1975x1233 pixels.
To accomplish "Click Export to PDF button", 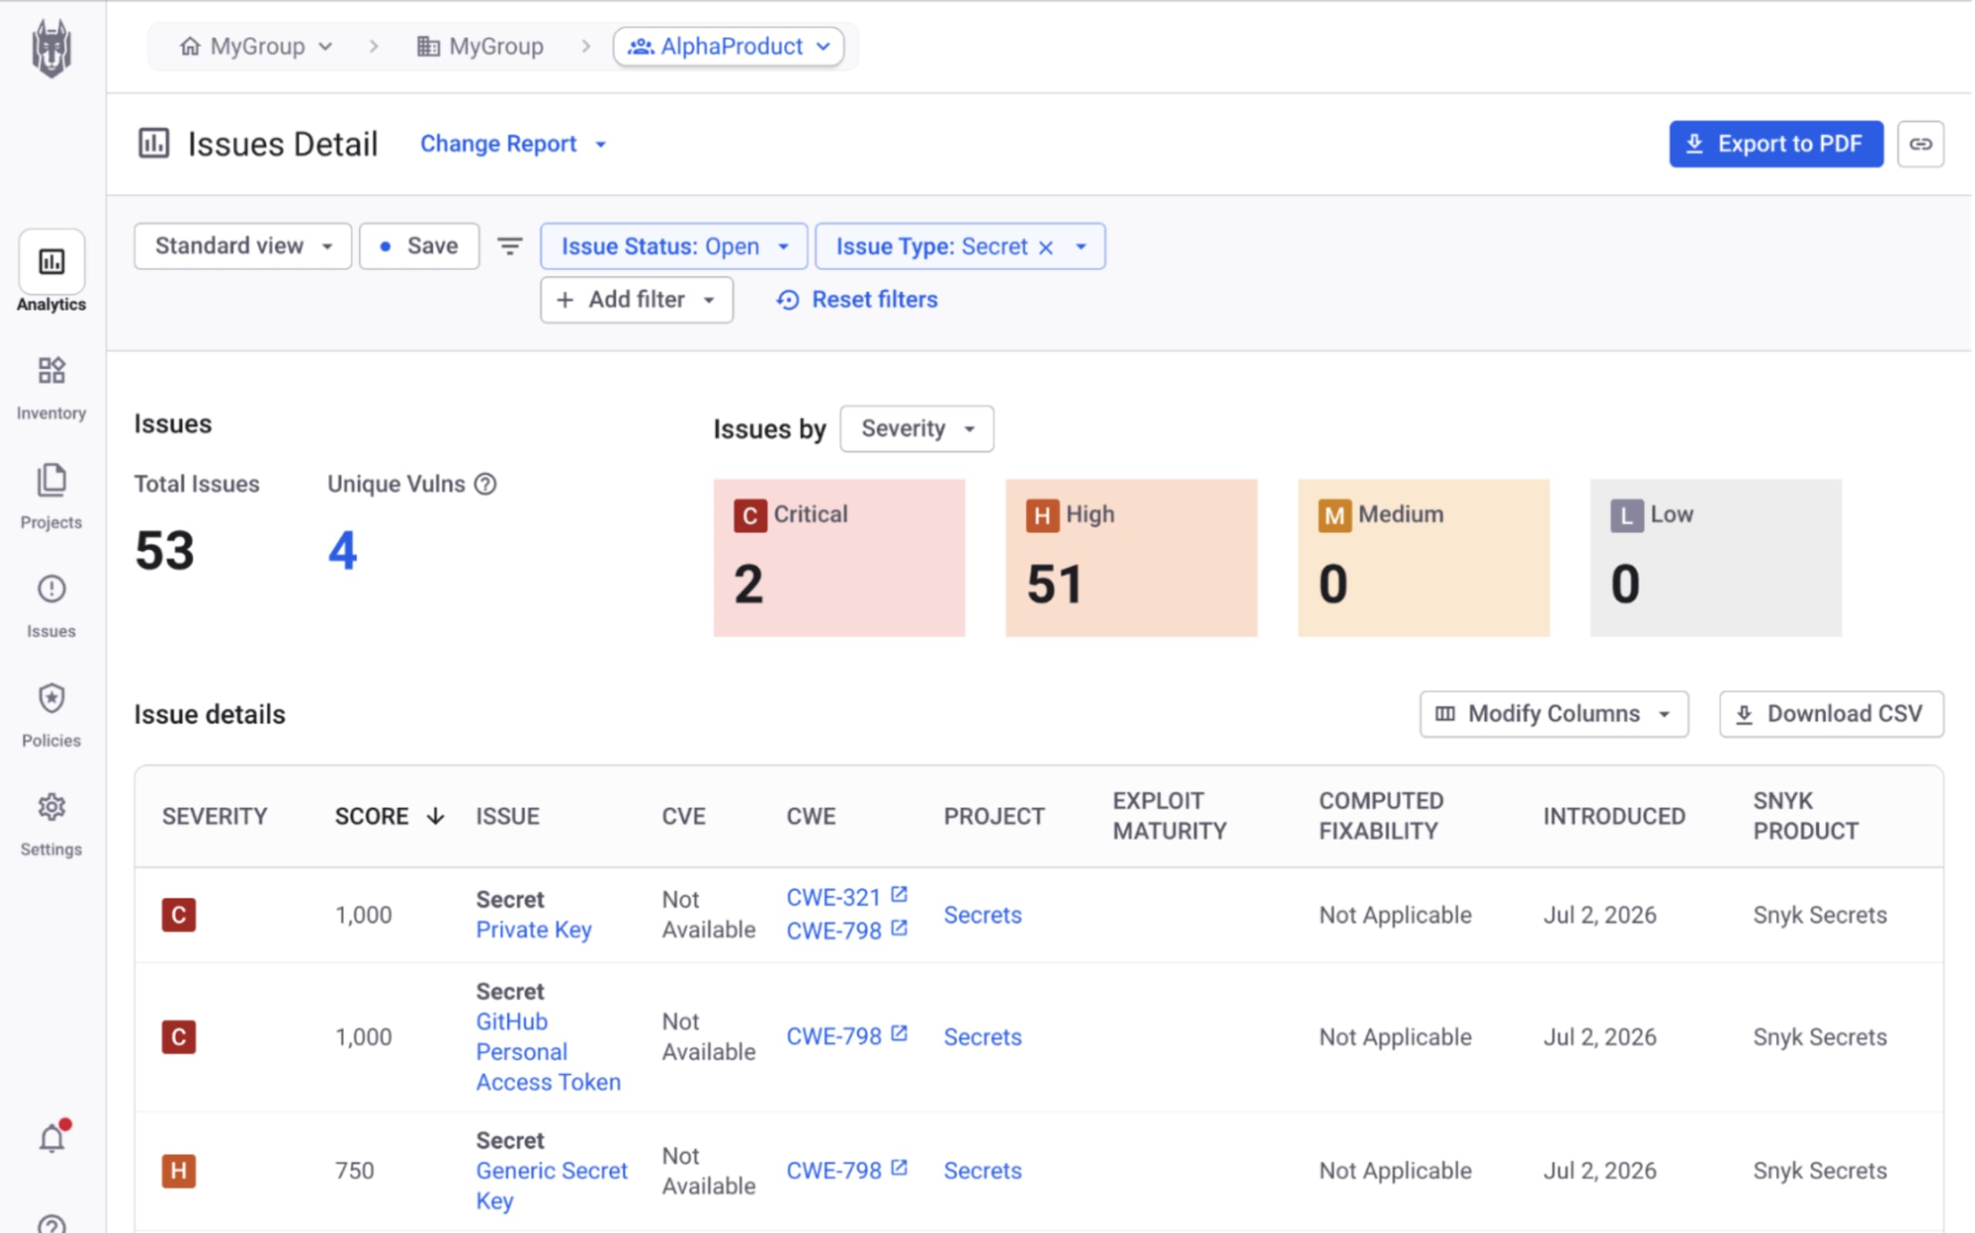I will coord(1777,144).
